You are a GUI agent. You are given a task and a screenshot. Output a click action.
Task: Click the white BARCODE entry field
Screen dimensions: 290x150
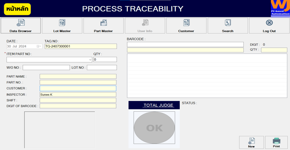tap(185, 44)
